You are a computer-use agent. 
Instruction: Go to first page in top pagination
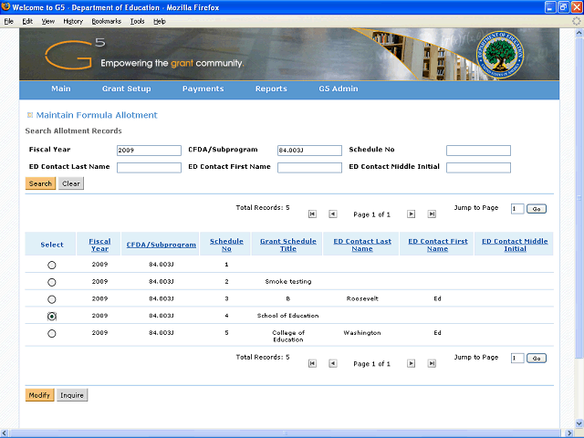[312, 214]
